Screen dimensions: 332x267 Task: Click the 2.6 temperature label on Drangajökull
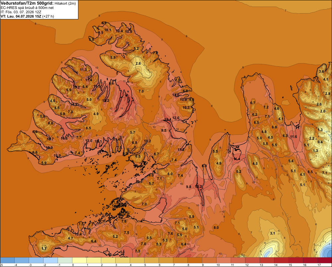(x=138, y=63)
